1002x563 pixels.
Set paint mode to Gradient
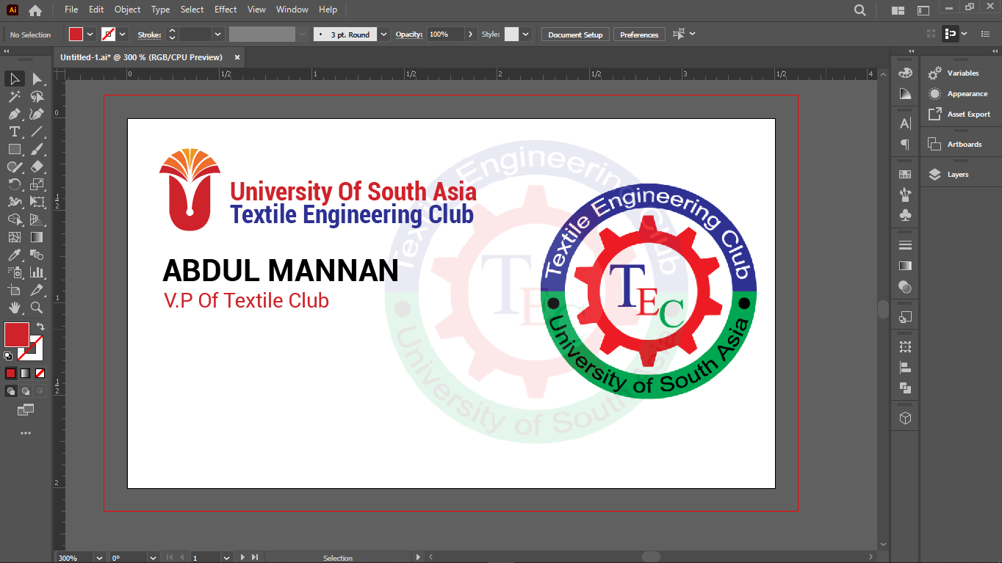tap(25, 373)
